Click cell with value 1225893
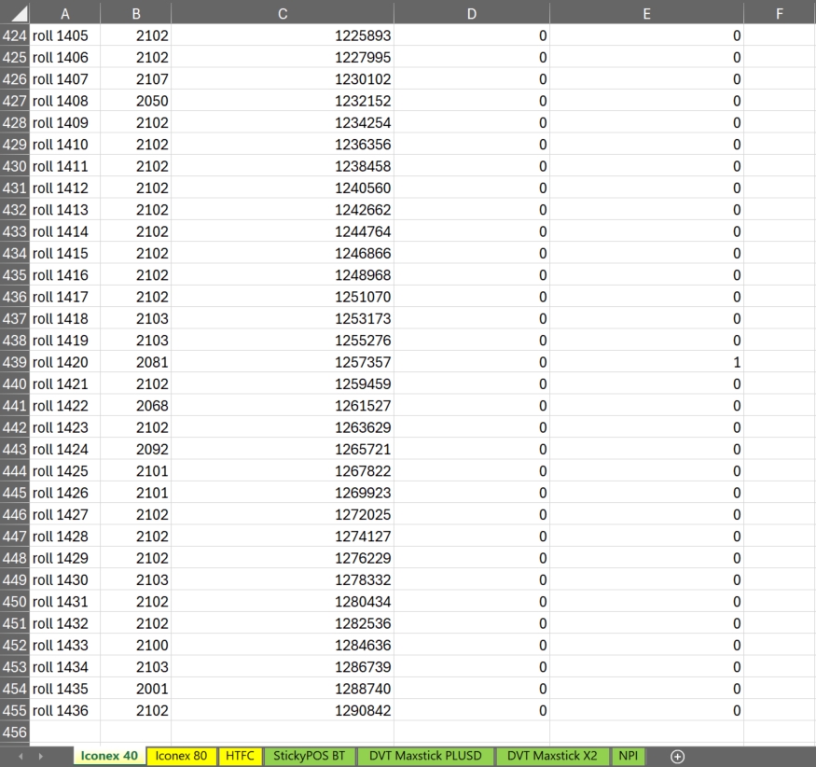The image size is (816, 767). coord(283,35)
